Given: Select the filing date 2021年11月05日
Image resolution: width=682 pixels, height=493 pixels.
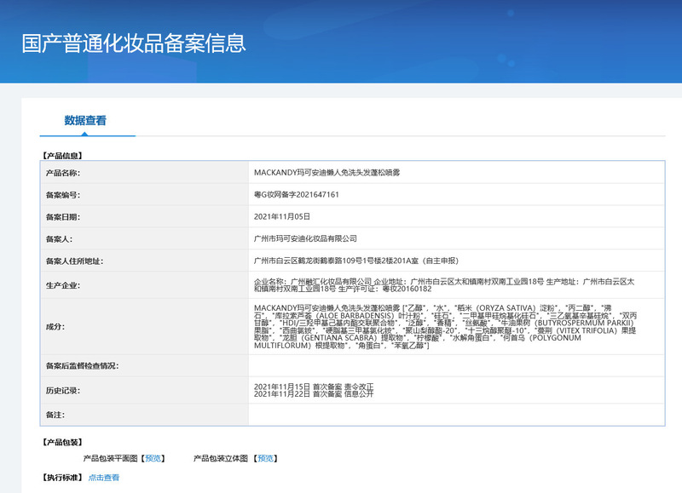Looking at the screenshot, I should coord(282,216).
